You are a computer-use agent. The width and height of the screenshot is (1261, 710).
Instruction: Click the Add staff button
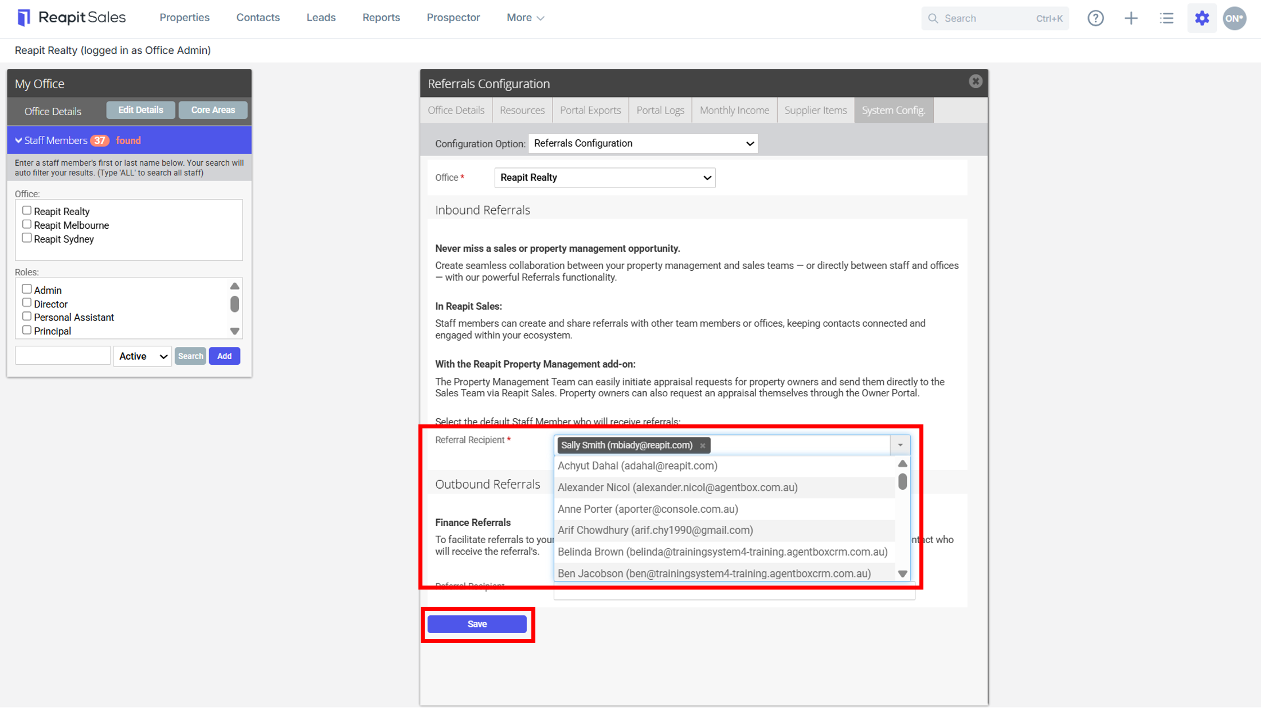(225, 356)
